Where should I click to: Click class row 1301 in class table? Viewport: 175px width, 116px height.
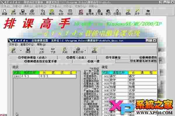45,76
